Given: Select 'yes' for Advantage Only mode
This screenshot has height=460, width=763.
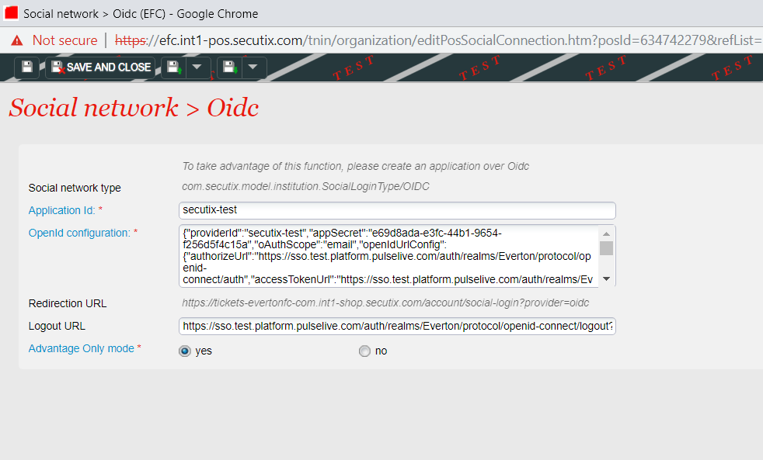Looking at the screenshot, I should pyautogui.click(x=185, y=351).
